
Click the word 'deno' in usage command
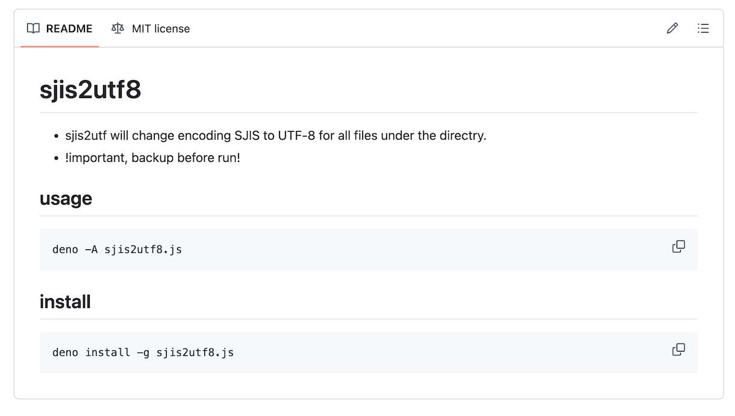pos(65,249)
